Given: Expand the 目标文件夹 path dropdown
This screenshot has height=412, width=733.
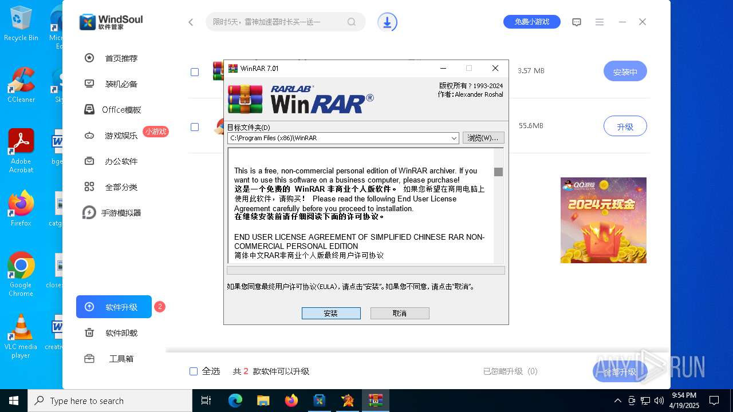Looking at the screenshot, I should pyautogui.click(x=454, y=138).
